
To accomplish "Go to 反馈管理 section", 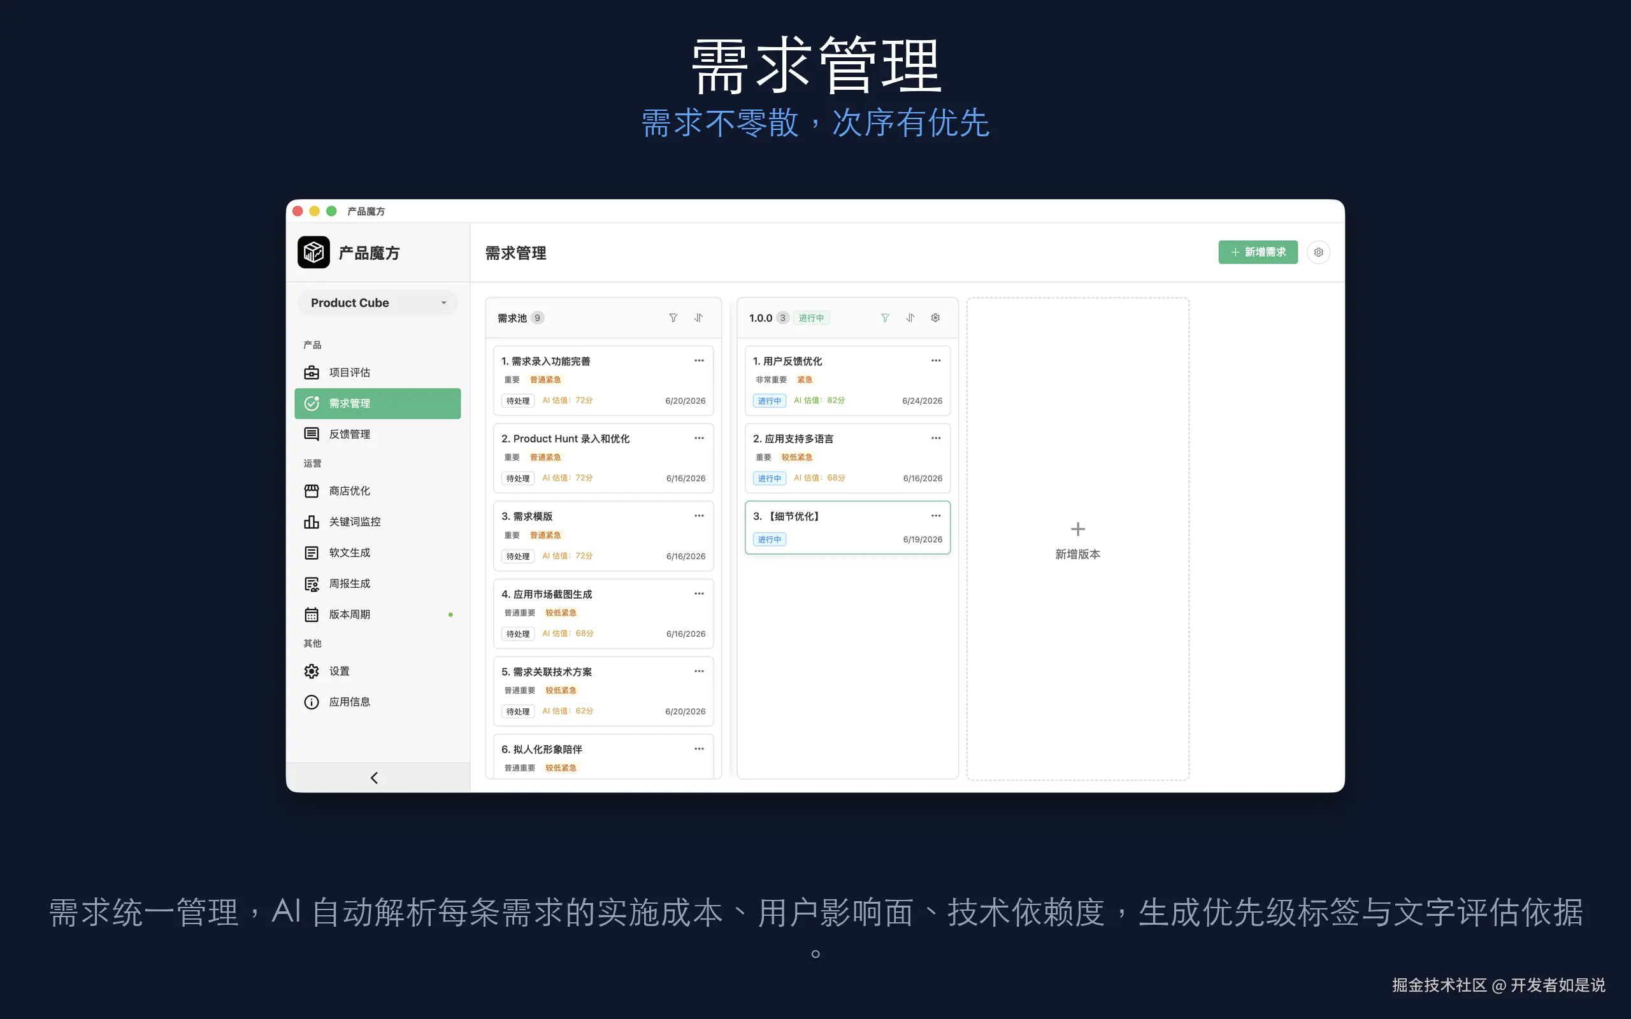I will (377, 434).
